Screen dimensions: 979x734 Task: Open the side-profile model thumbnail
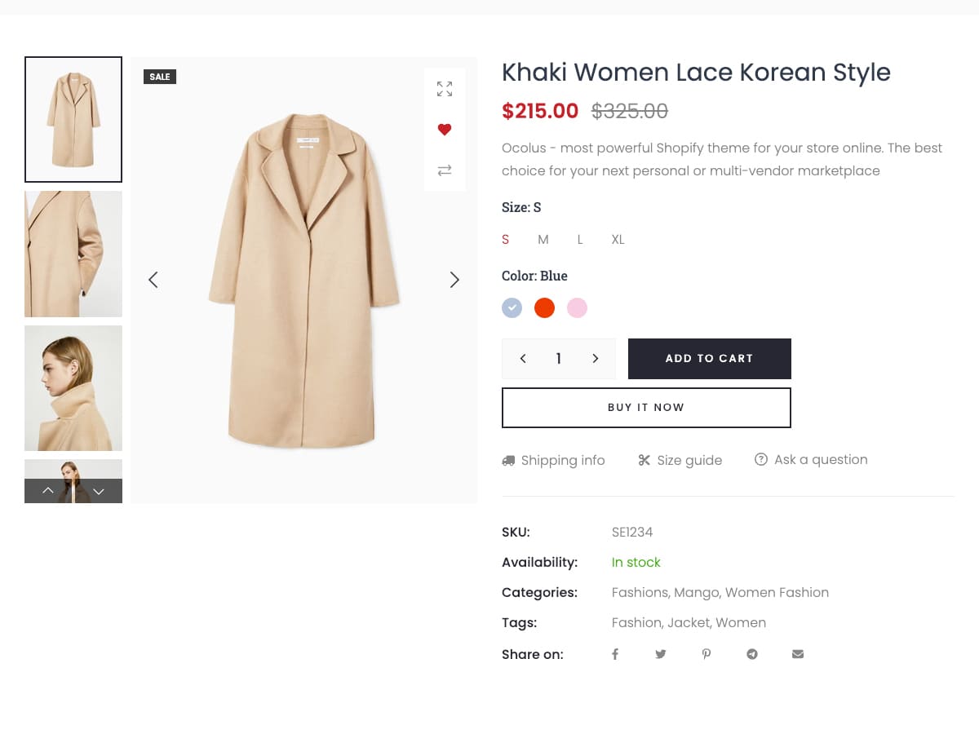tap(73, 388)
